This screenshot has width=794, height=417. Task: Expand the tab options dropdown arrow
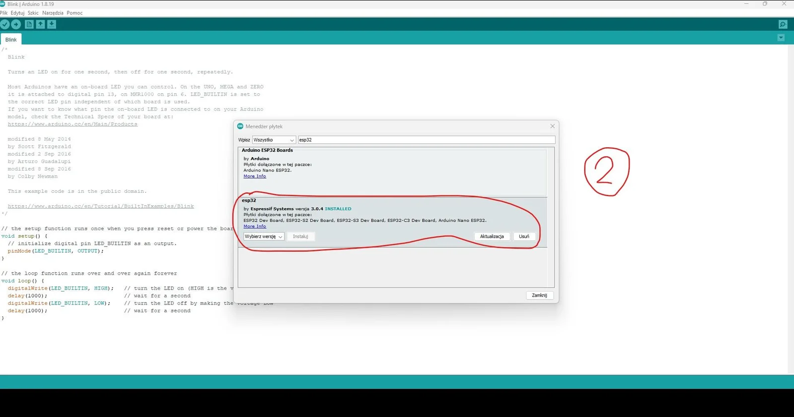coord(781,38)
